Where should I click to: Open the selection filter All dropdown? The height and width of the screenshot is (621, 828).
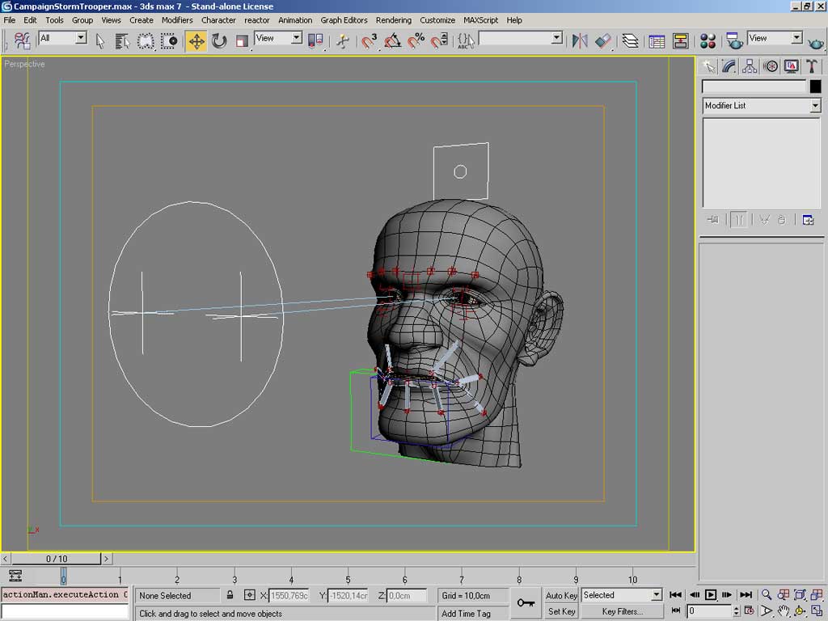click(81, 38)
